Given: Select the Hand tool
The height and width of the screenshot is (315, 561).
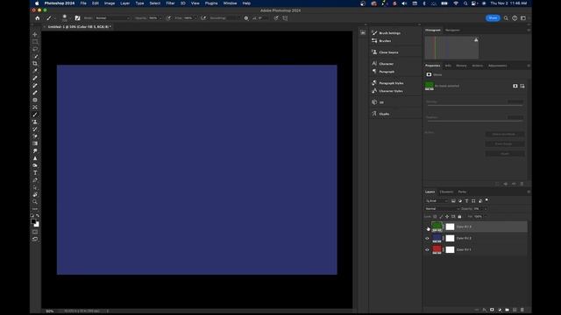Looking at the screenshot, I should [35, 194].
